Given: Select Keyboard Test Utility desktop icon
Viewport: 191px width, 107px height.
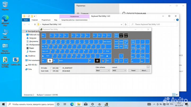Looking at the screenshot, I should (5, 62).
